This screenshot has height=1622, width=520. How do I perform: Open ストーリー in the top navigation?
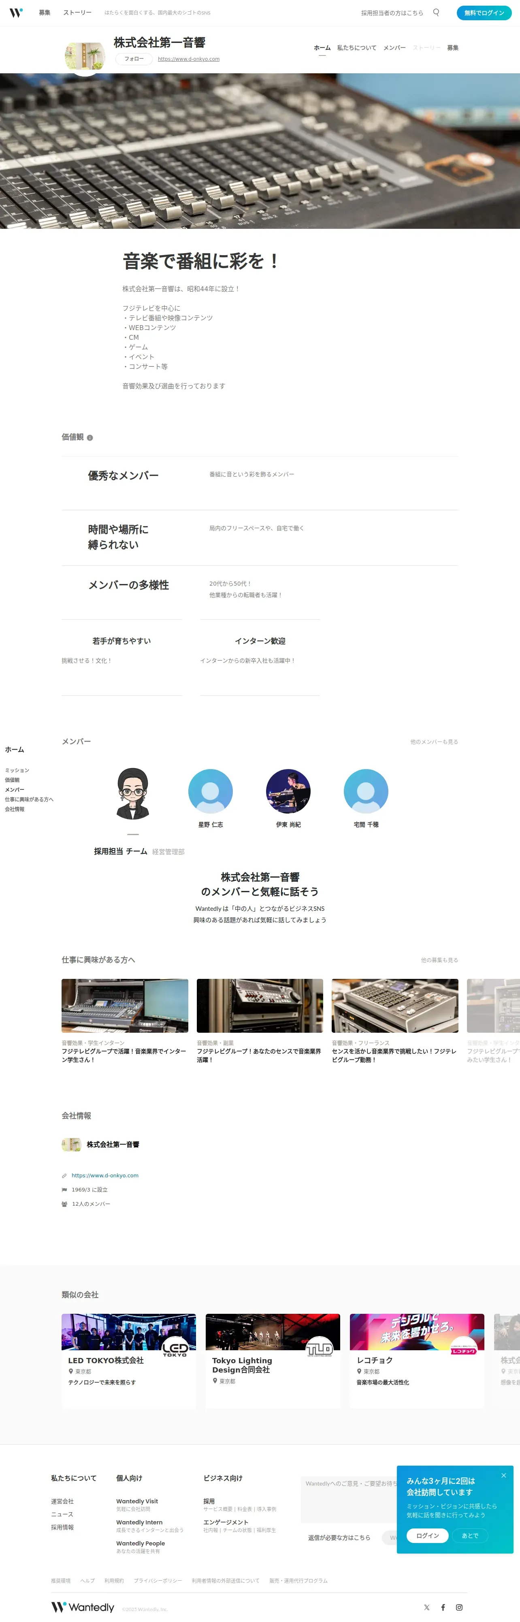tap(77, 13)
